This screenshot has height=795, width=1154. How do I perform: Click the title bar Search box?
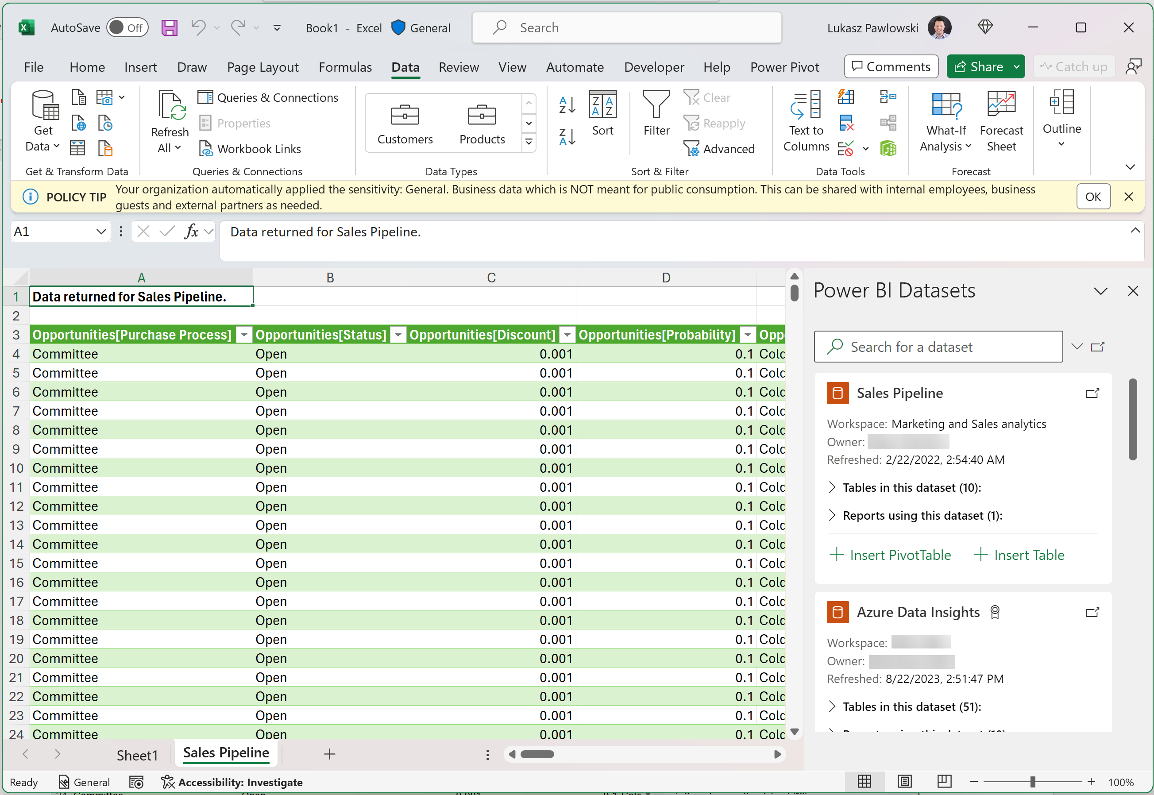626,28
